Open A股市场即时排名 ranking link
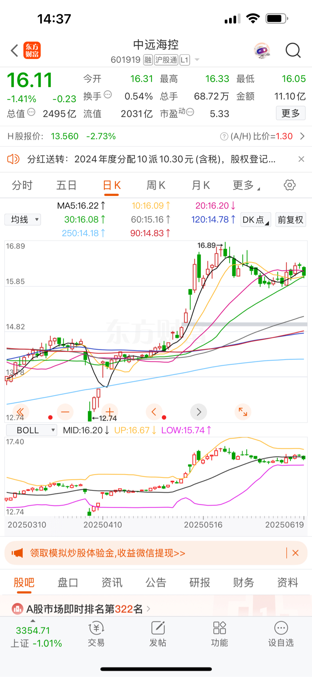Image resolution: width=312 pixels, height=677 pixels. 84,609
